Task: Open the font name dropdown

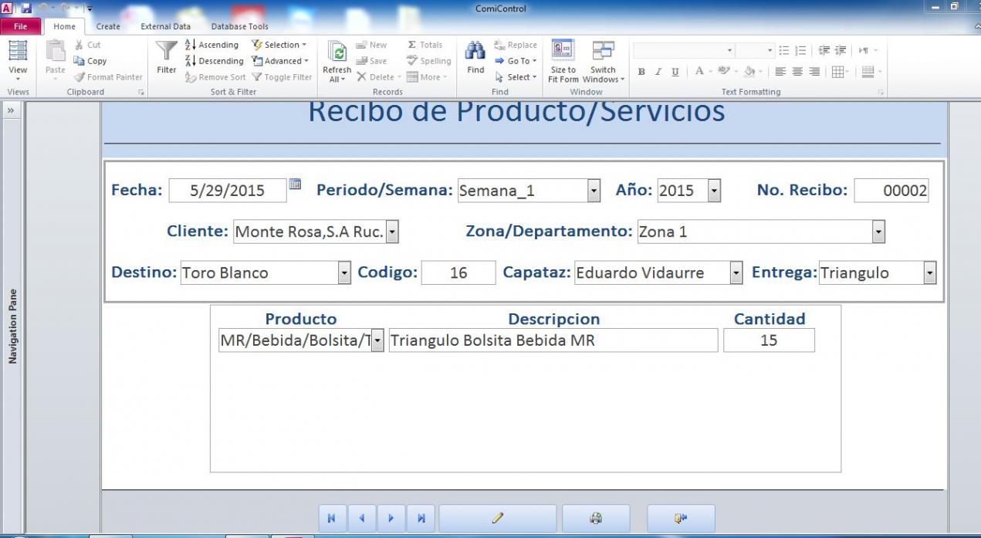Action: pos(730,50)
